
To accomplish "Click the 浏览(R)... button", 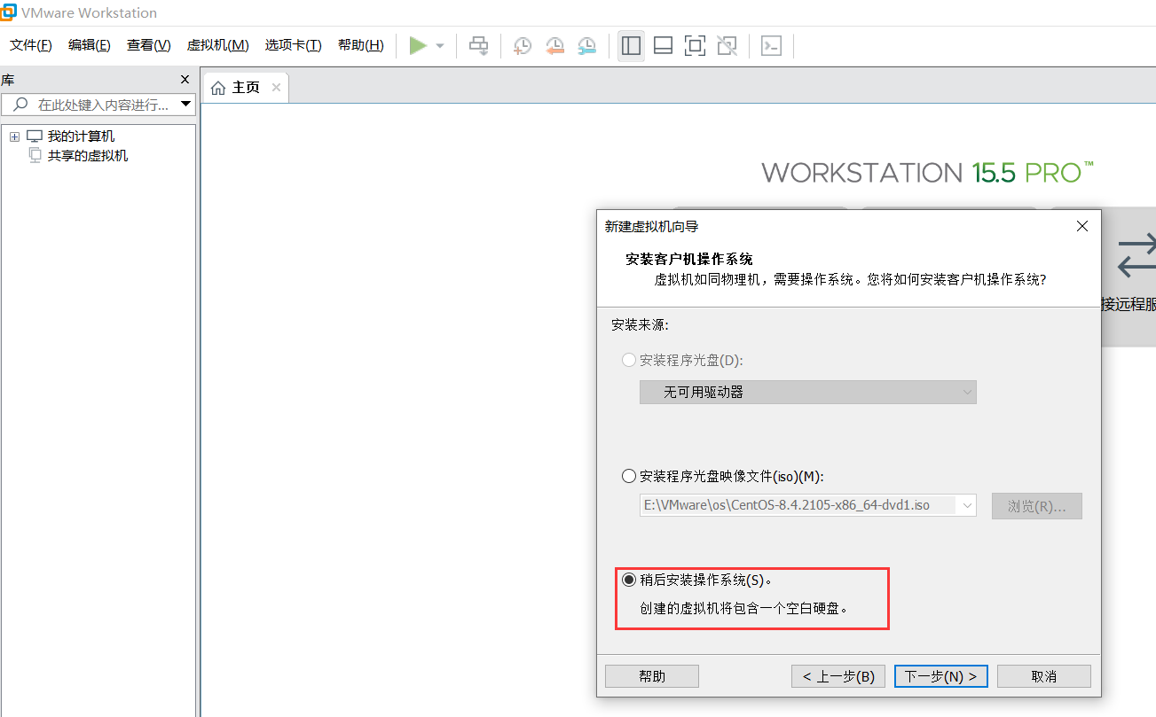I will 1037,506.
